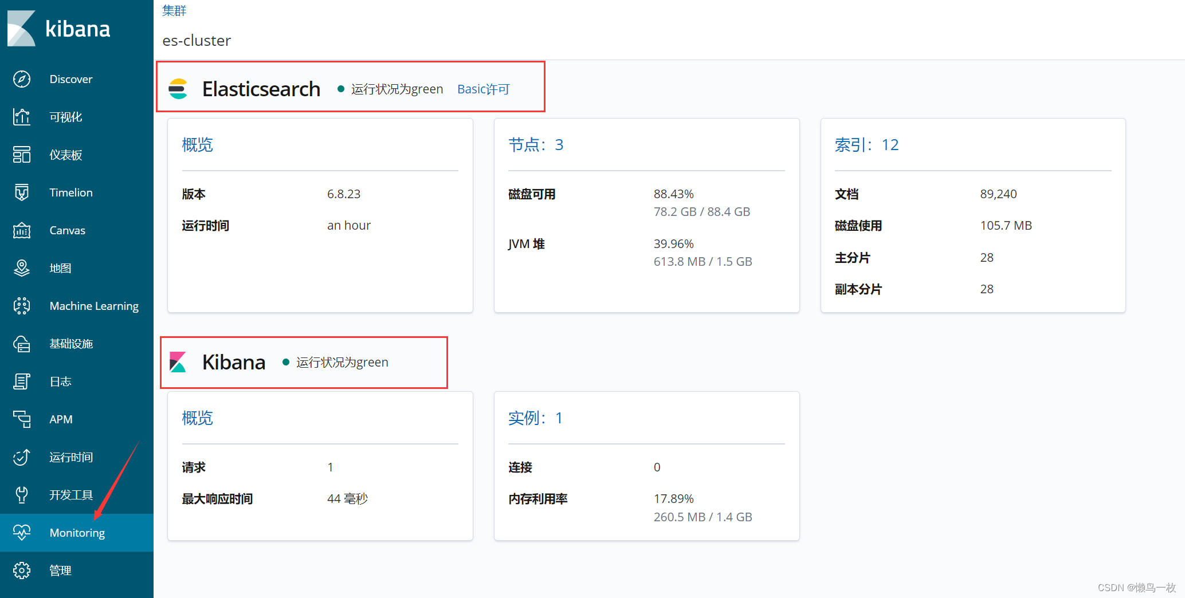Click the JVM 堆 label
The image size is (1185, 598).
click(x=527, y=243)
